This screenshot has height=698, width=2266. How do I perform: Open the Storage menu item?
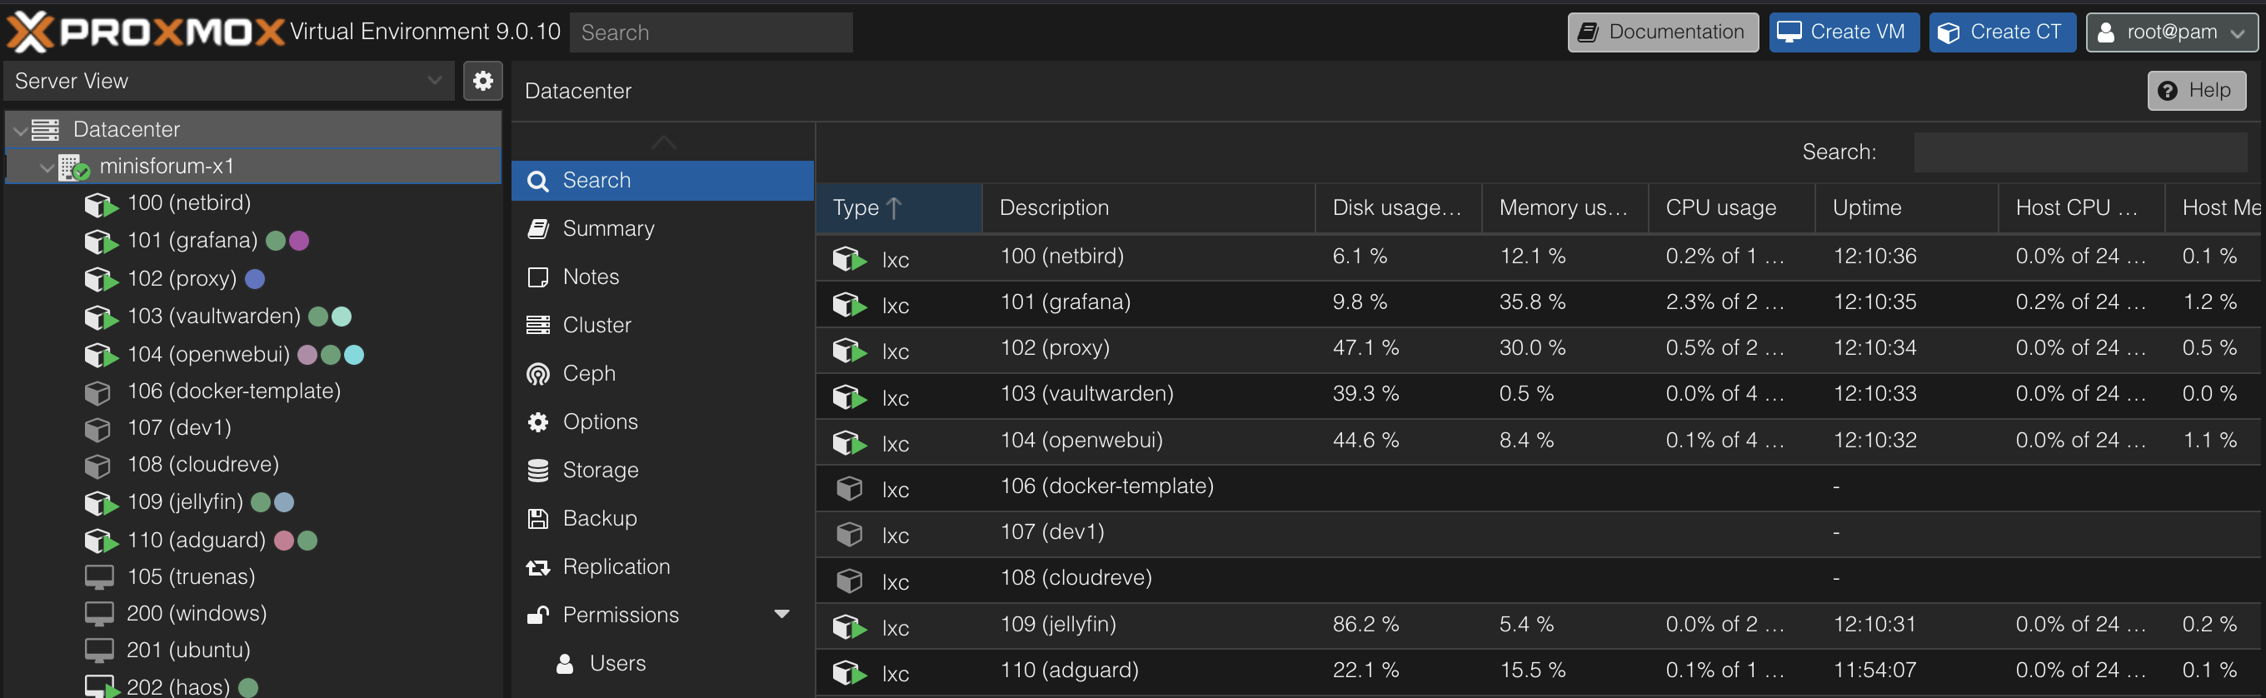point(662,471)
